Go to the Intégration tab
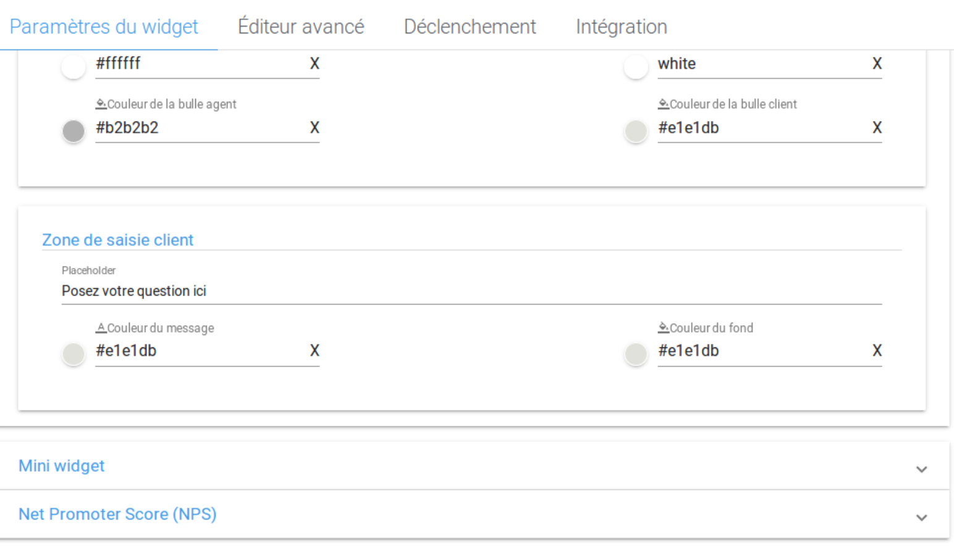Viewport: 954px width, 546px height. [621, 27]
